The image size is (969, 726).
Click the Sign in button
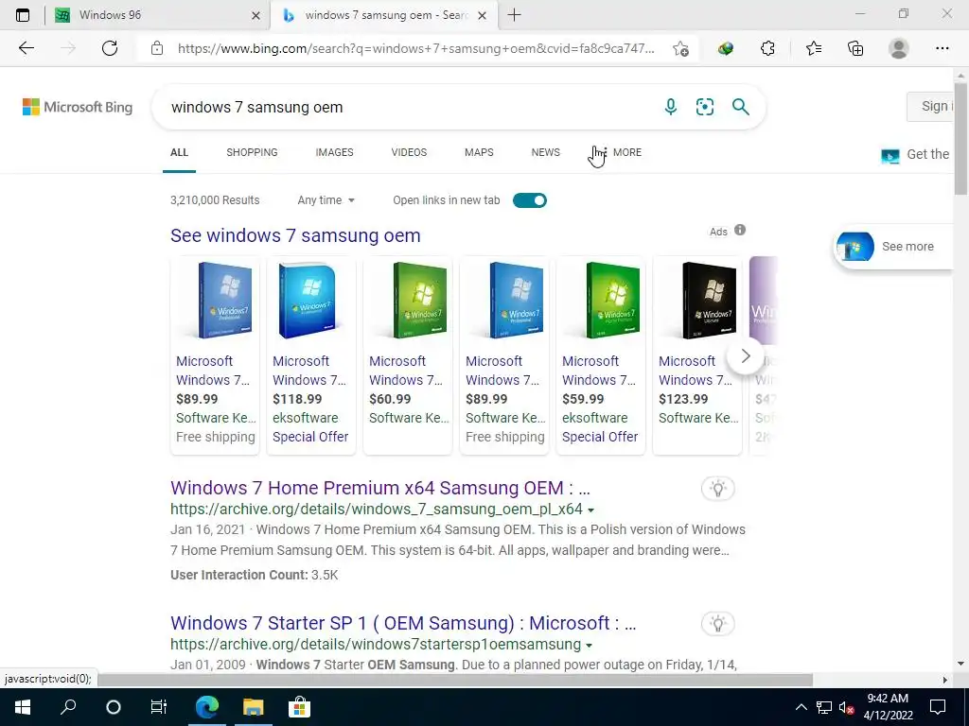pyautogui.click(x=932, y=106)
